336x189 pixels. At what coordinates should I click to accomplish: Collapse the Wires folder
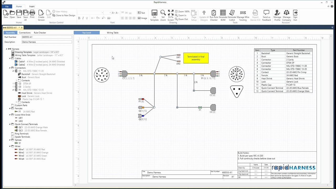(x=10, y=146)
